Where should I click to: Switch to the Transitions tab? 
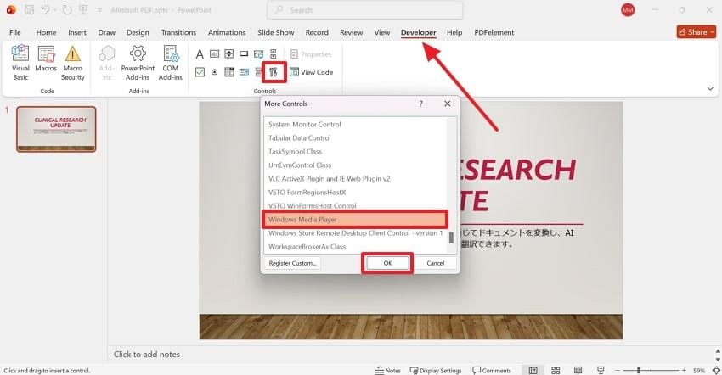point(178,32)
